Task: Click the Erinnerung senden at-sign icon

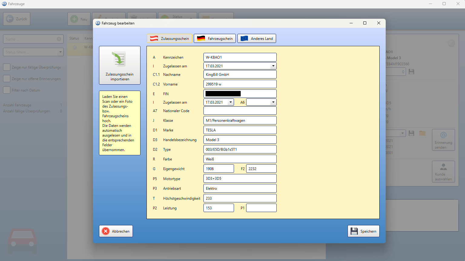Action: tap(444, 135)
